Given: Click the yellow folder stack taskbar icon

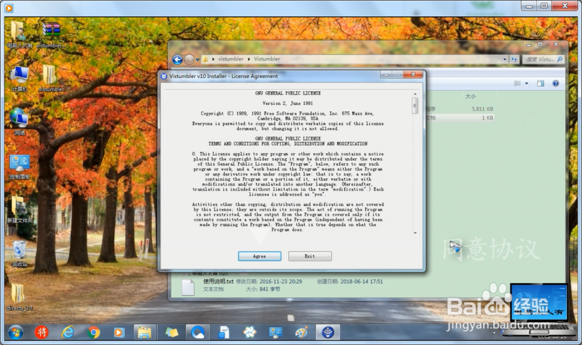Looking at the screenshot, I should pyautogui.click(x=171, y=332).
